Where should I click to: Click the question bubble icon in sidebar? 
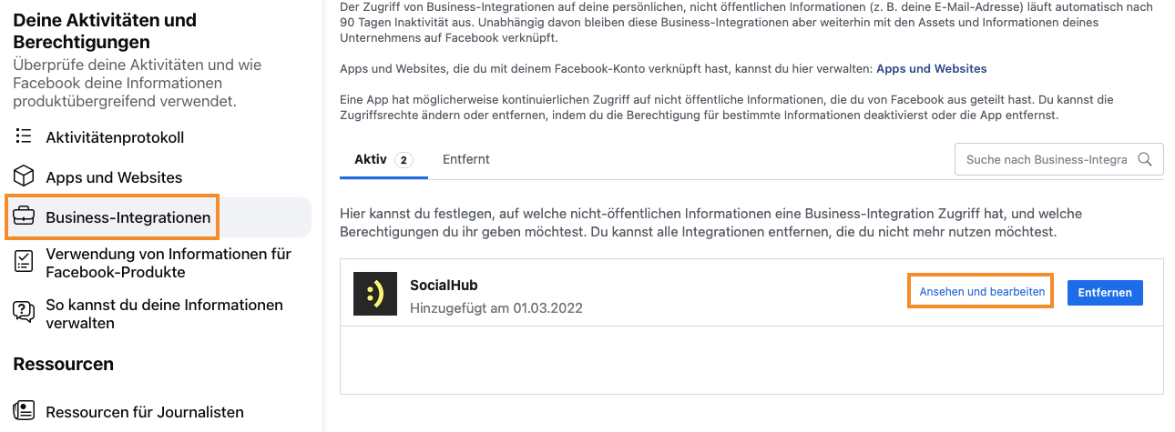tap(24, 313)
